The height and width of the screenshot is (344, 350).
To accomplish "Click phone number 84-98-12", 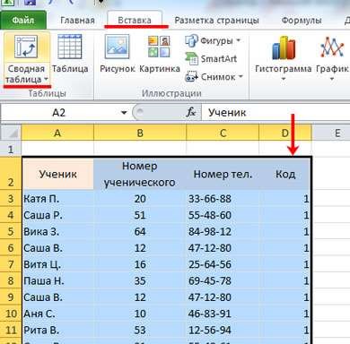I will 223,232.
